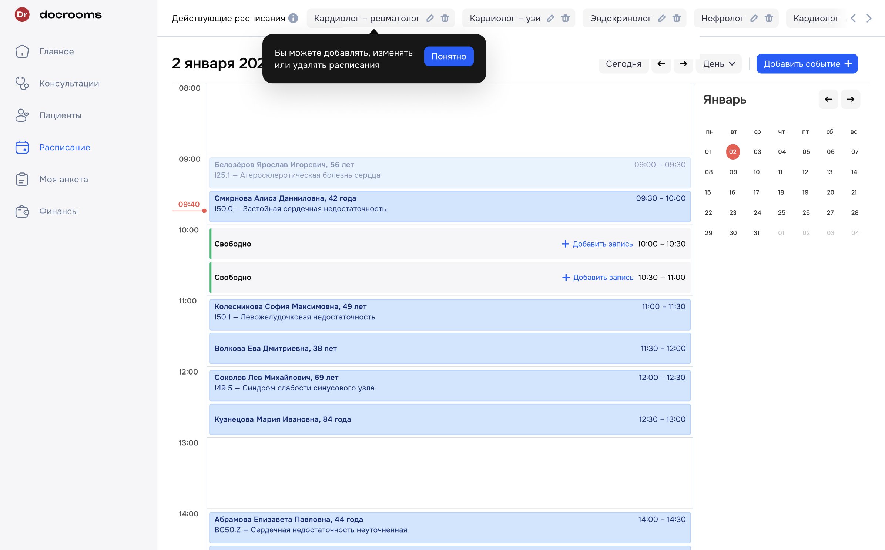Show next month in Январь calendar
This screenshot has height=550, width=885.
pyautogui.click(x=851, y=99)
